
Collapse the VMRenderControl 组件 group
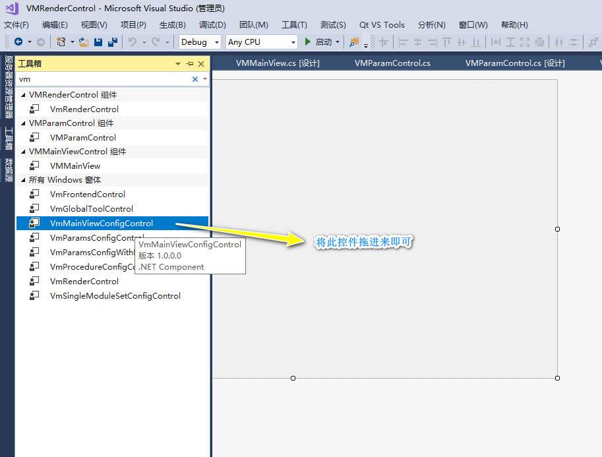click(x=23, y=95)
